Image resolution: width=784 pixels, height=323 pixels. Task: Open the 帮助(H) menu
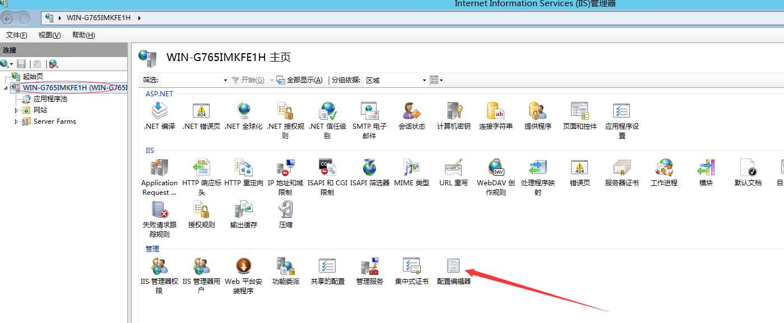[83, 35]
